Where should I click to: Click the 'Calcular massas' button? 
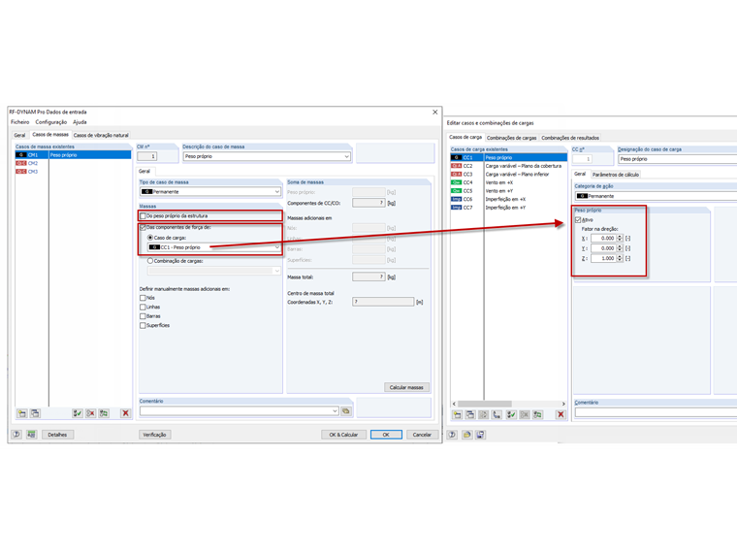[x=406, y=387]
